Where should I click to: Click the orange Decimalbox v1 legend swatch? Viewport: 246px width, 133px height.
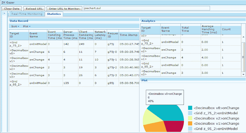(x=190, y=123)
